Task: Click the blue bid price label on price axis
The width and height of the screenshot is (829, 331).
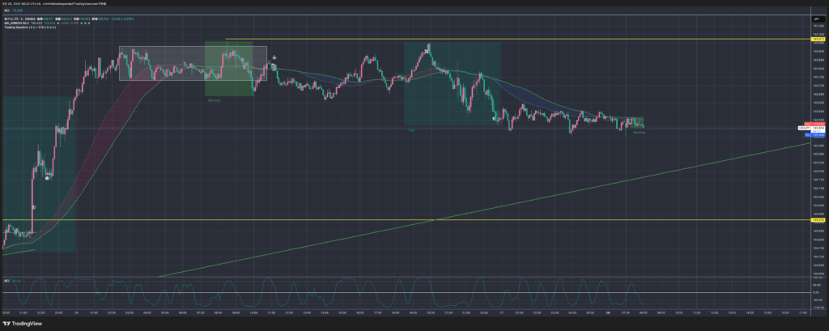Action: tap(818, 135)
